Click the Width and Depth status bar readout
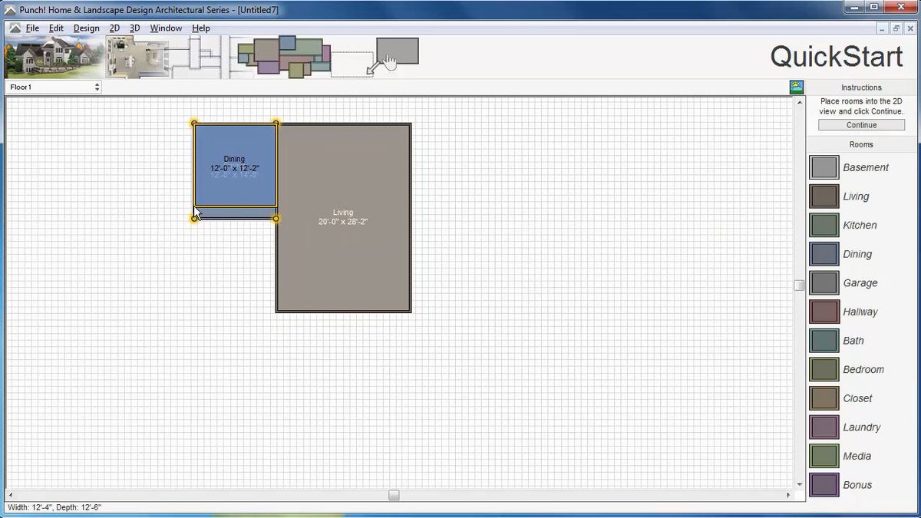 [55, 507]
